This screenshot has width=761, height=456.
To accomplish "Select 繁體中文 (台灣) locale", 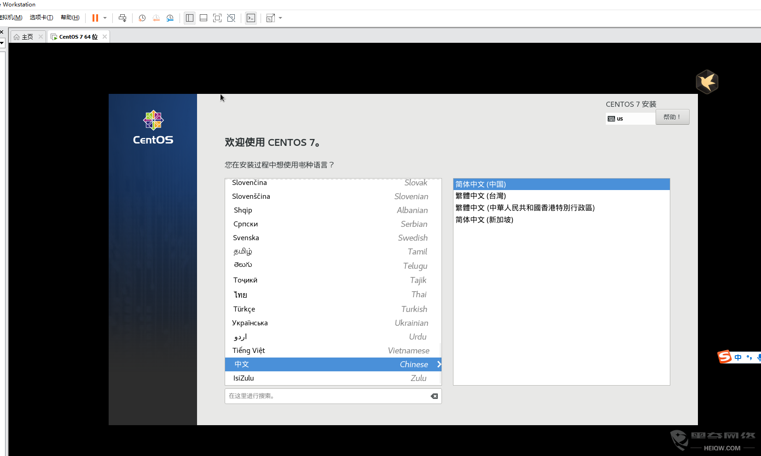I will 481,196.
